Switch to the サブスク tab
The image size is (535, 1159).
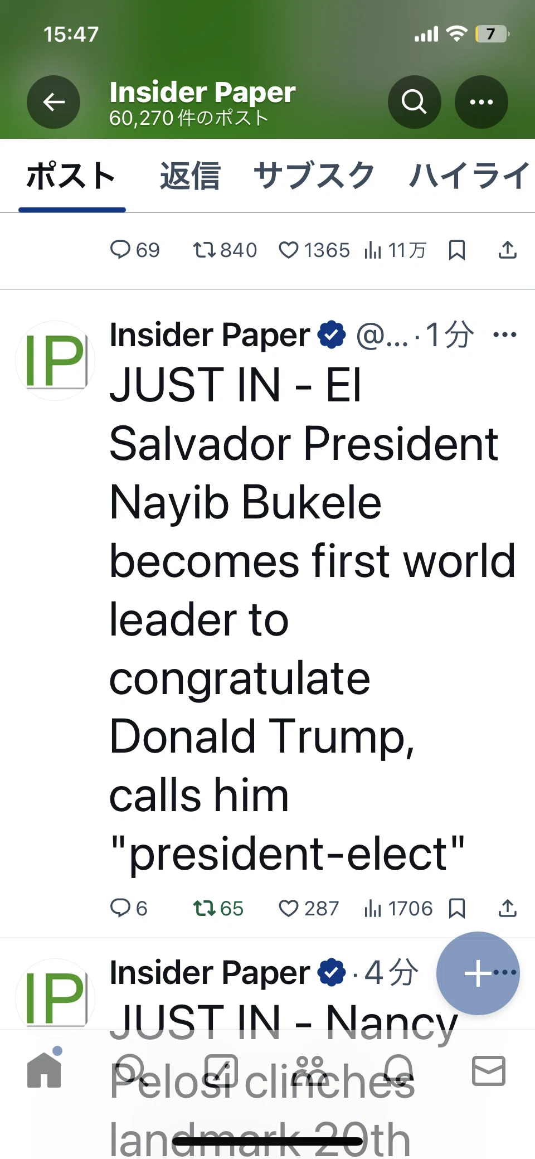tap(314, 176)
